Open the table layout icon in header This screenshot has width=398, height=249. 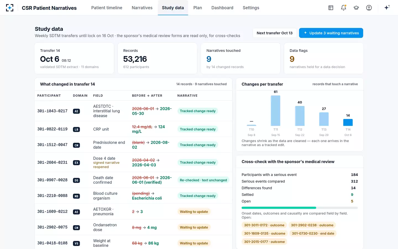tap(331, 8)
